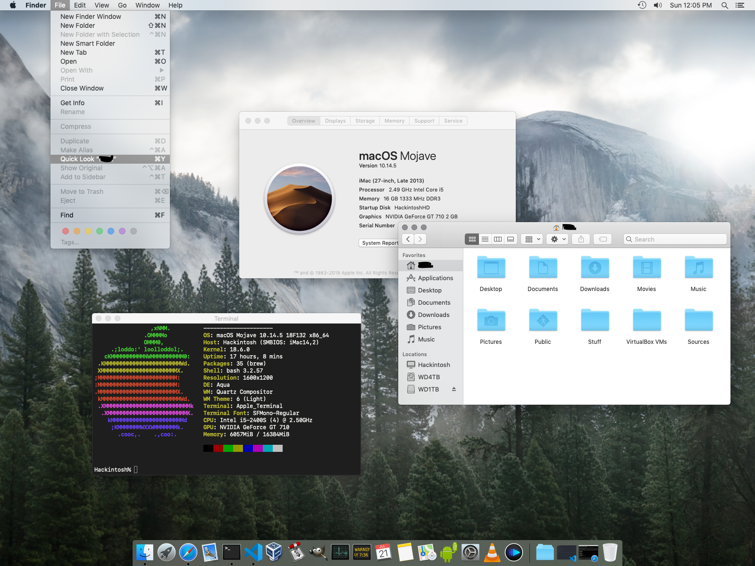Select Hackintosh under Locations in sidebar
Image resolution: width=755 pixels, height=566 pixels.
(x=430, y=365)
